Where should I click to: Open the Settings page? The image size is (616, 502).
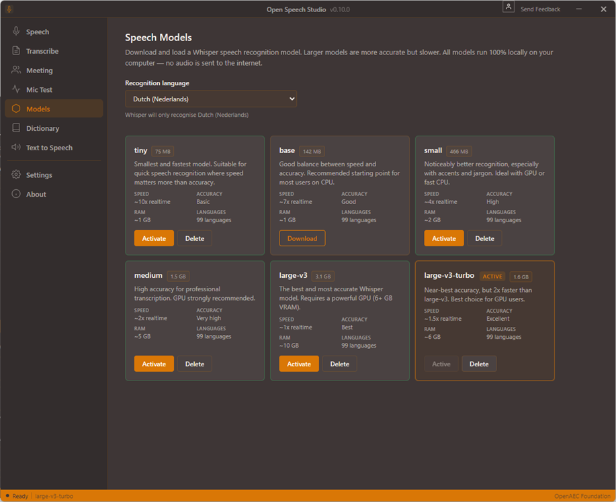tap(54, 175)
